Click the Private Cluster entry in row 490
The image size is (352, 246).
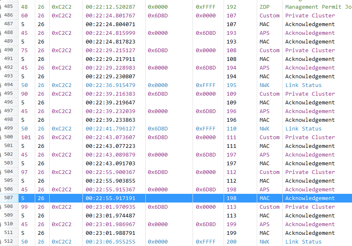(x=310, y=51)
